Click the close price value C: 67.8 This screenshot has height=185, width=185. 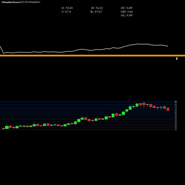pyautogui.click(x=66, y=11)
